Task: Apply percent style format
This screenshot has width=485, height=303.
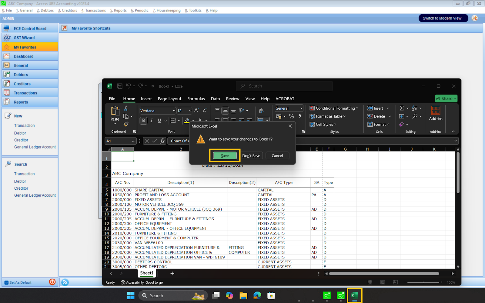Action: (291, 116)
